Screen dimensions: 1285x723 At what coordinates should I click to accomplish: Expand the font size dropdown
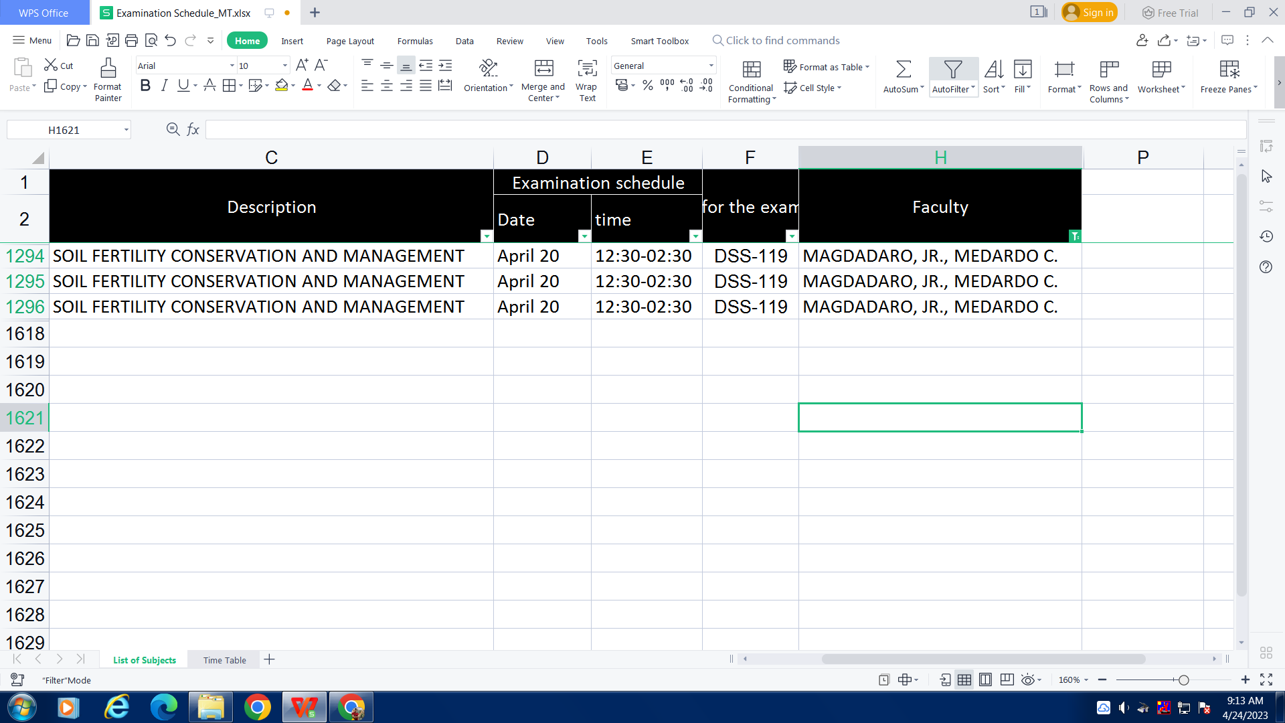(x=285, y=66)
